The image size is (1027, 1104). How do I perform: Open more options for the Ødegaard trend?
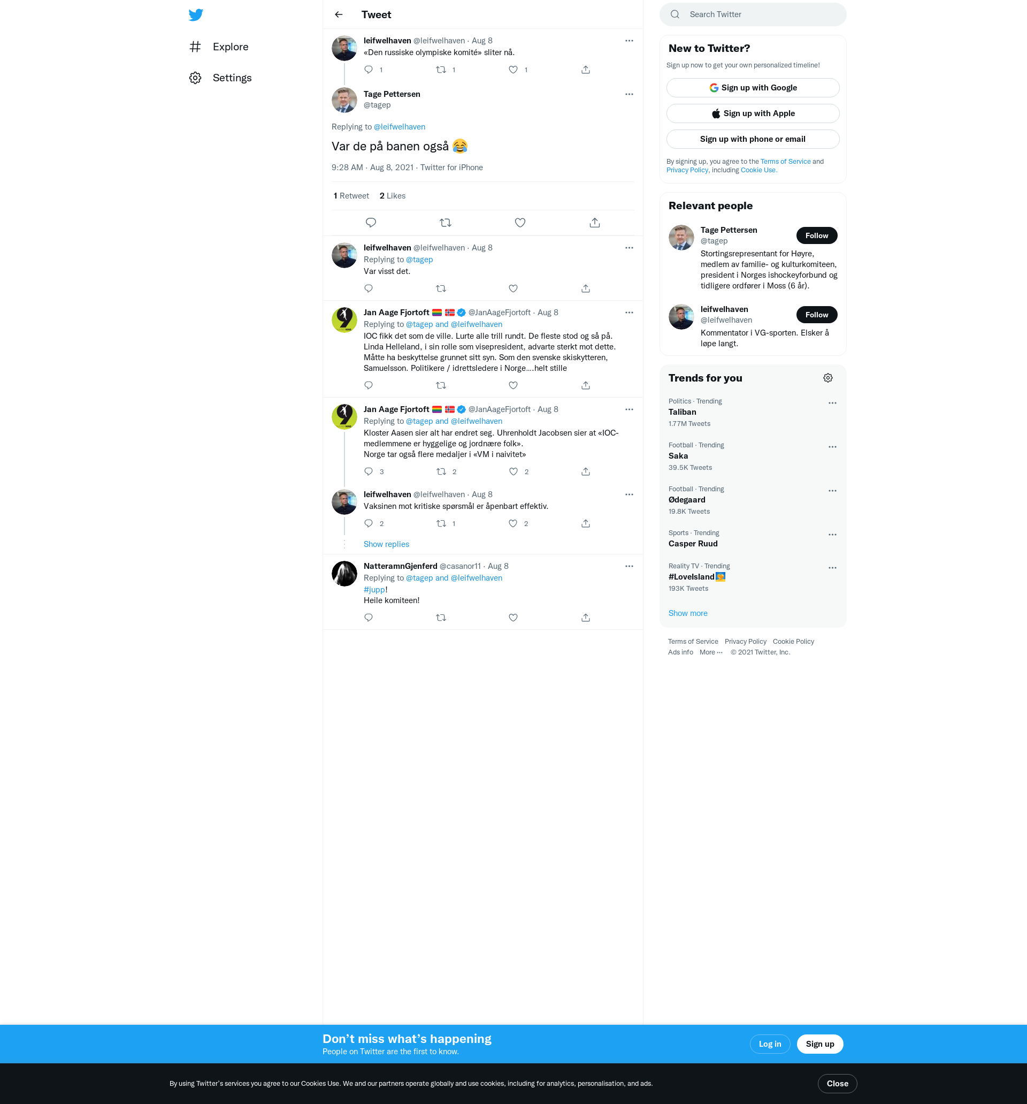click(832, 491)
